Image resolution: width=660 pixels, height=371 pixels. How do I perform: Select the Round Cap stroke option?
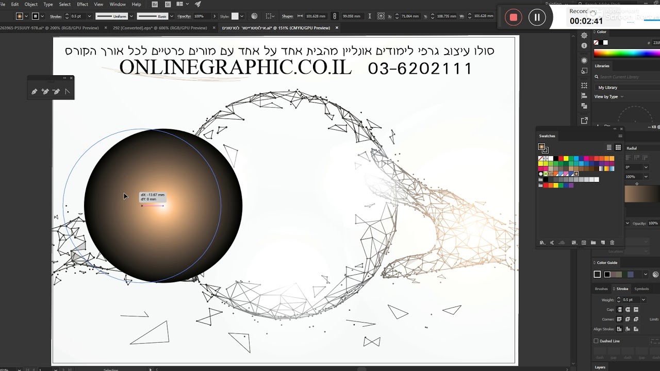(x=628, y=310)
